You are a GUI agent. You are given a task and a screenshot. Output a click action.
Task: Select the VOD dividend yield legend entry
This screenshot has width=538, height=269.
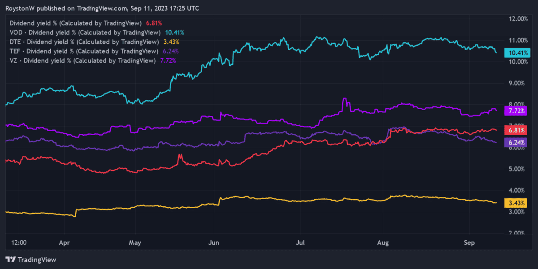coord(85,32)
